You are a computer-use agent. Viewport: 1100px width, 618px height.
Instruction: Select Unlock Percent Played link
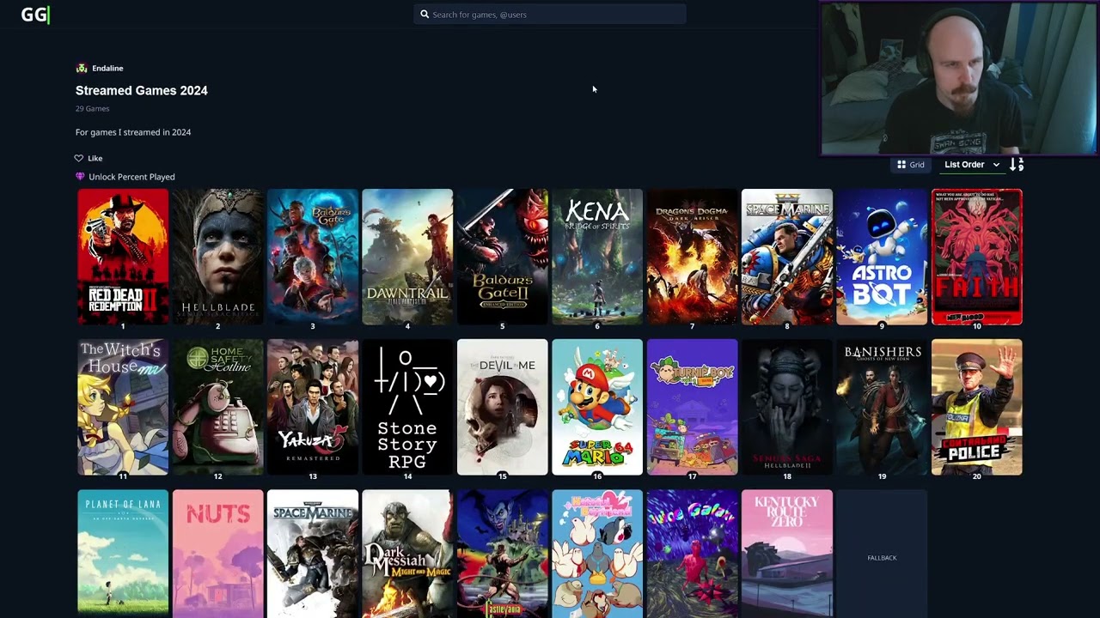tap(131, 177)
